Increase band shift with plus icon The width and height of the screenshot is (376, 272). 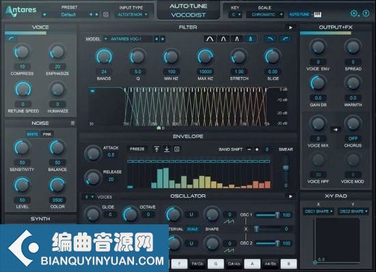point(257,149)
